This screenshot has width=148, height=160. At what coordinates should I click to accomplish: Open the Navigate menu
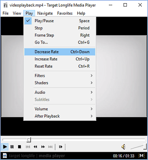pyautogui.click(x=45, y=13)
